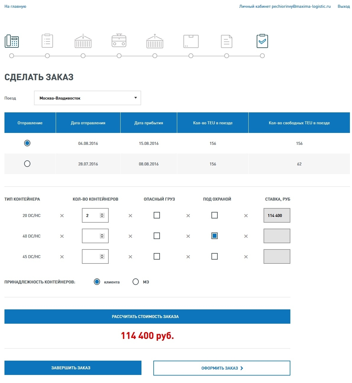Image resolution: width=352 pixels, height=383 pixels.
Task: Click the cargo box step icon
Action: click(191, 41)
